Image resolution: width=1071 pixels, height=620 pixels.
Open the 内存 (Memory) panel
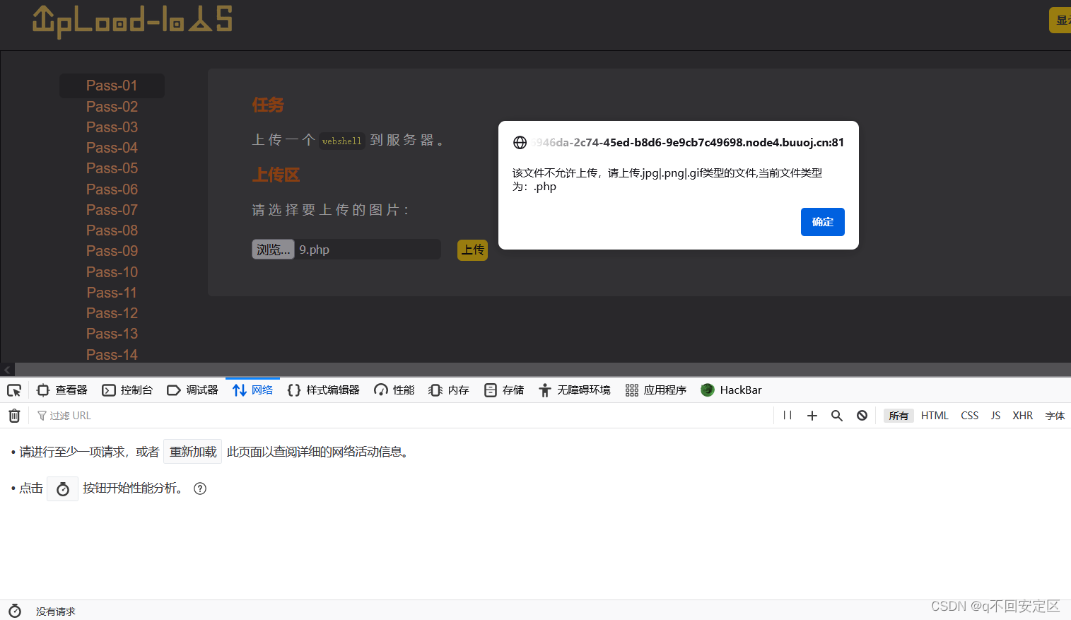click(448, 390)
